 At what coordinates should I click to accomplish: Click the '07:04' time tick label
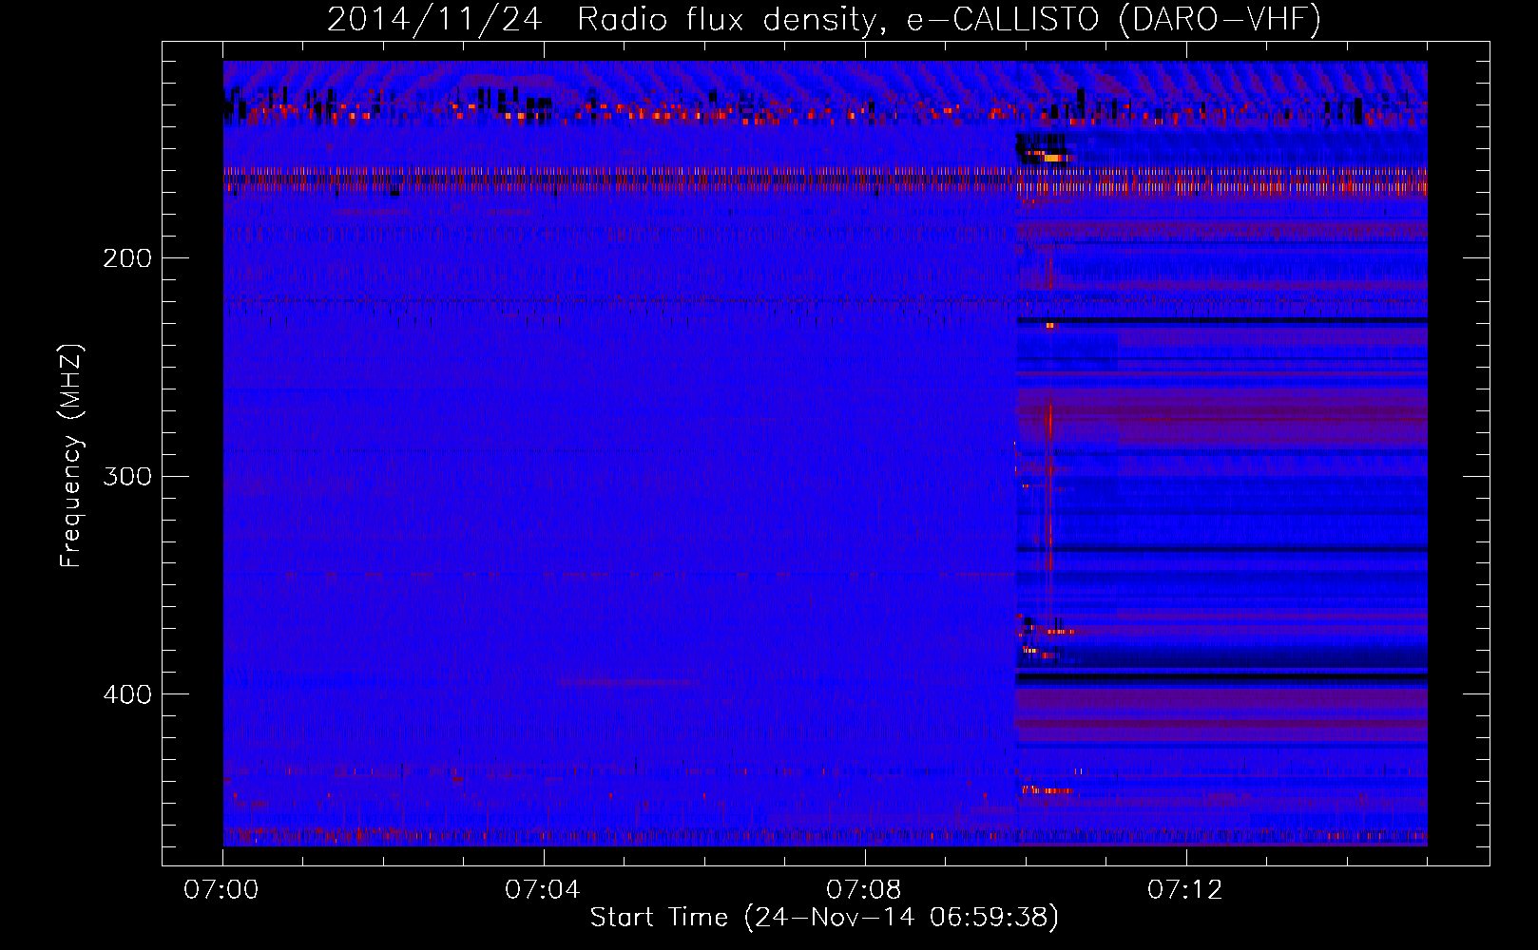click(543, 890)
